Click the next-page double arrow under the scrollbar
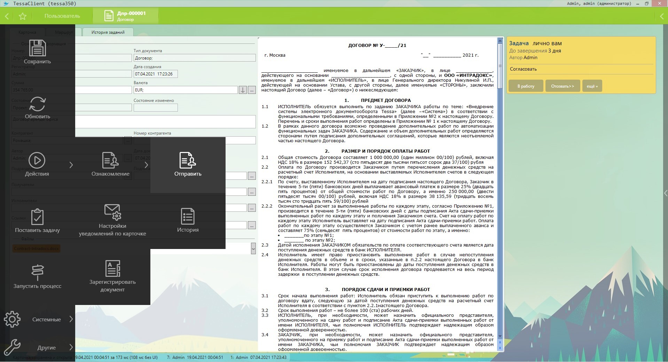668x362 pixels. point(500,348)
